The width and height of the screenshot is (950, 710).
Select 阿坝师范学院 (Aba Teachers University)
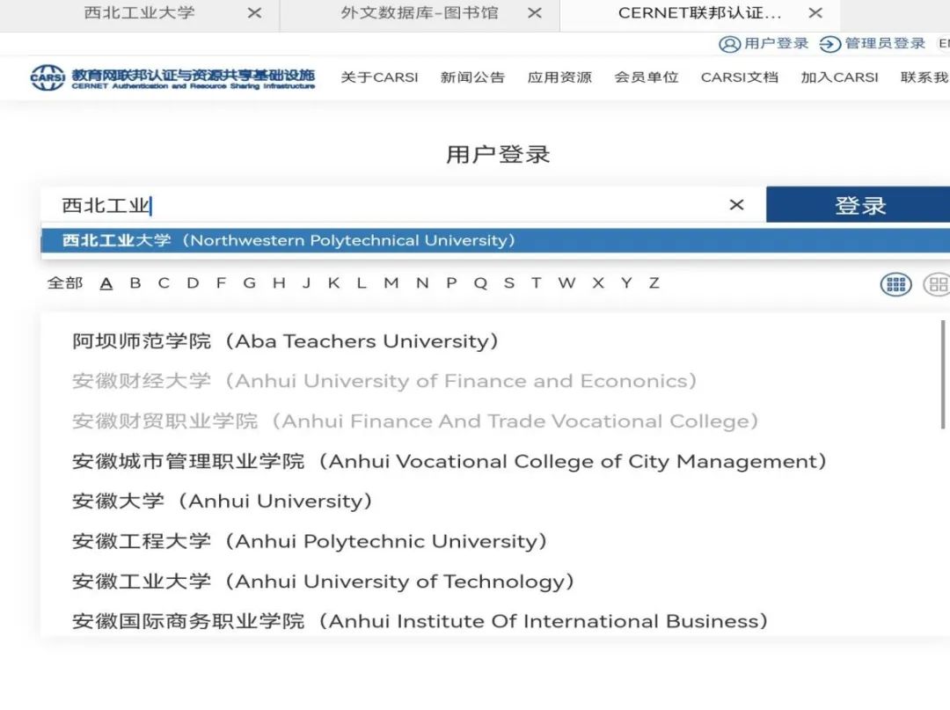pos(285,341)
